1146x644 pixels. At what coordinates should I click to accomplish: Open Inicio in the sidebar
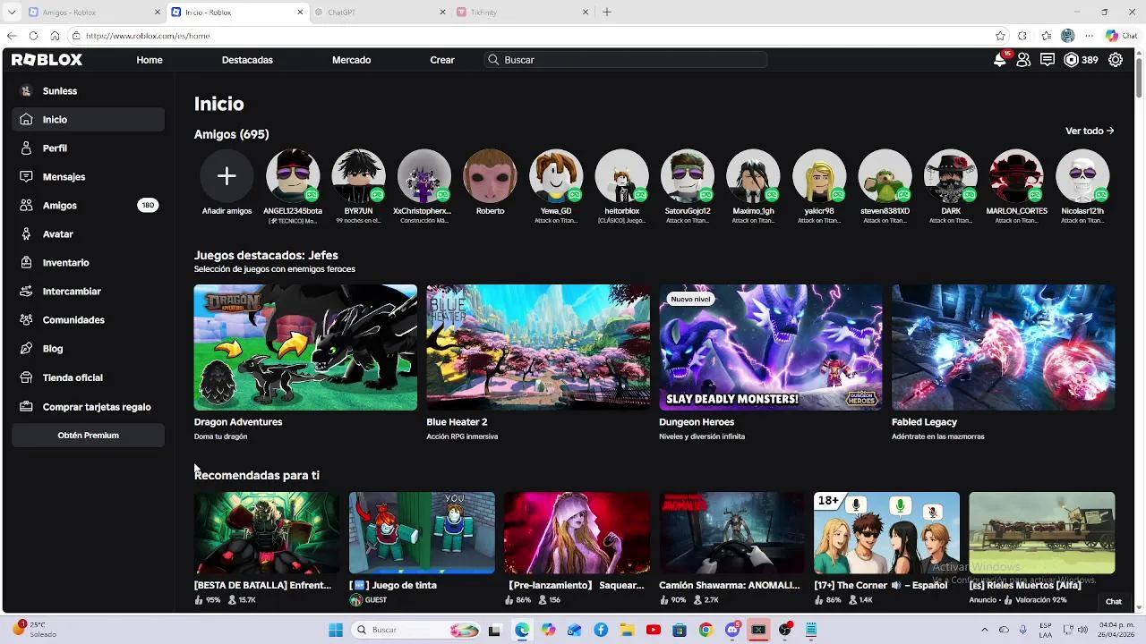pyautogui.click(x=88, y=119)
